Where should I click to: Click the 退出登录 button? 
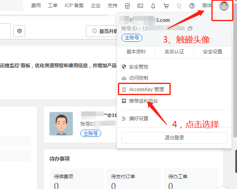(x=174, y=138)
